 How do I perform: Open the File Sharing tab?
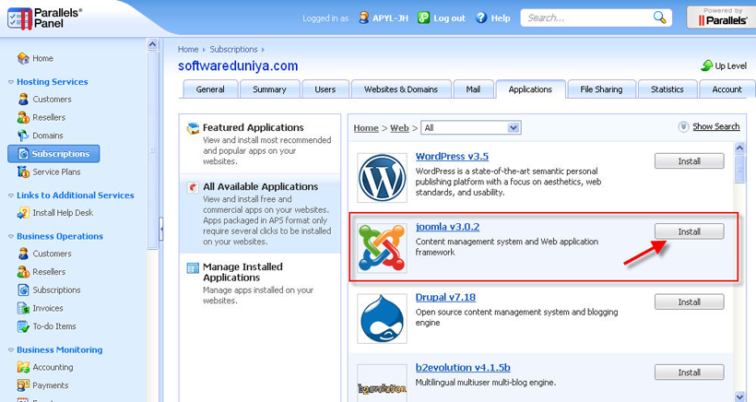click(601, 89)
